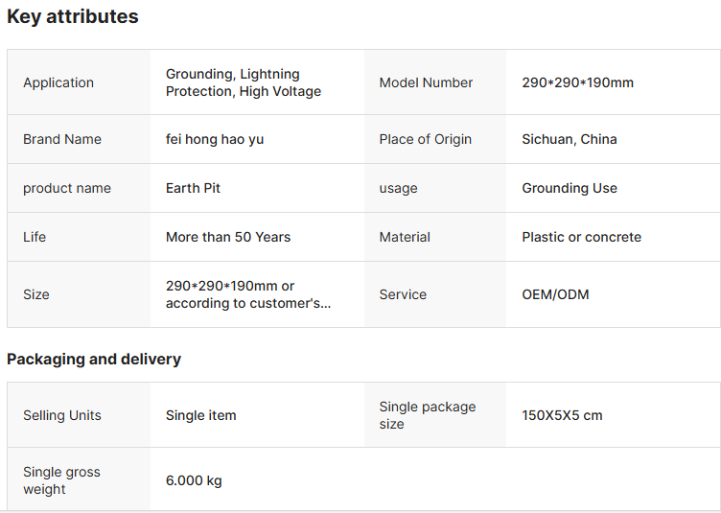Select the Place of Origin label

tap(426, 139)
